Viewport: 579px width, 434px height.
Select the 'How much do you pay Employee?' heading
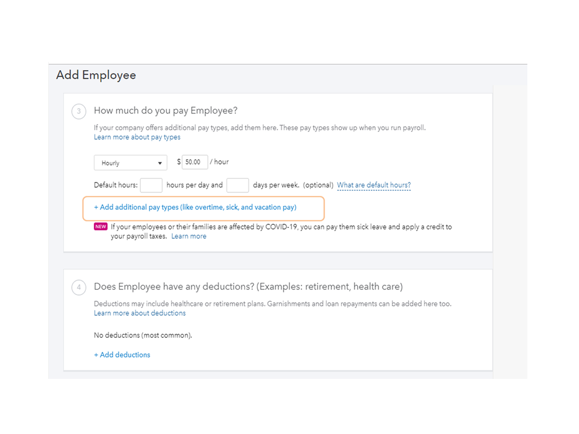166,111
